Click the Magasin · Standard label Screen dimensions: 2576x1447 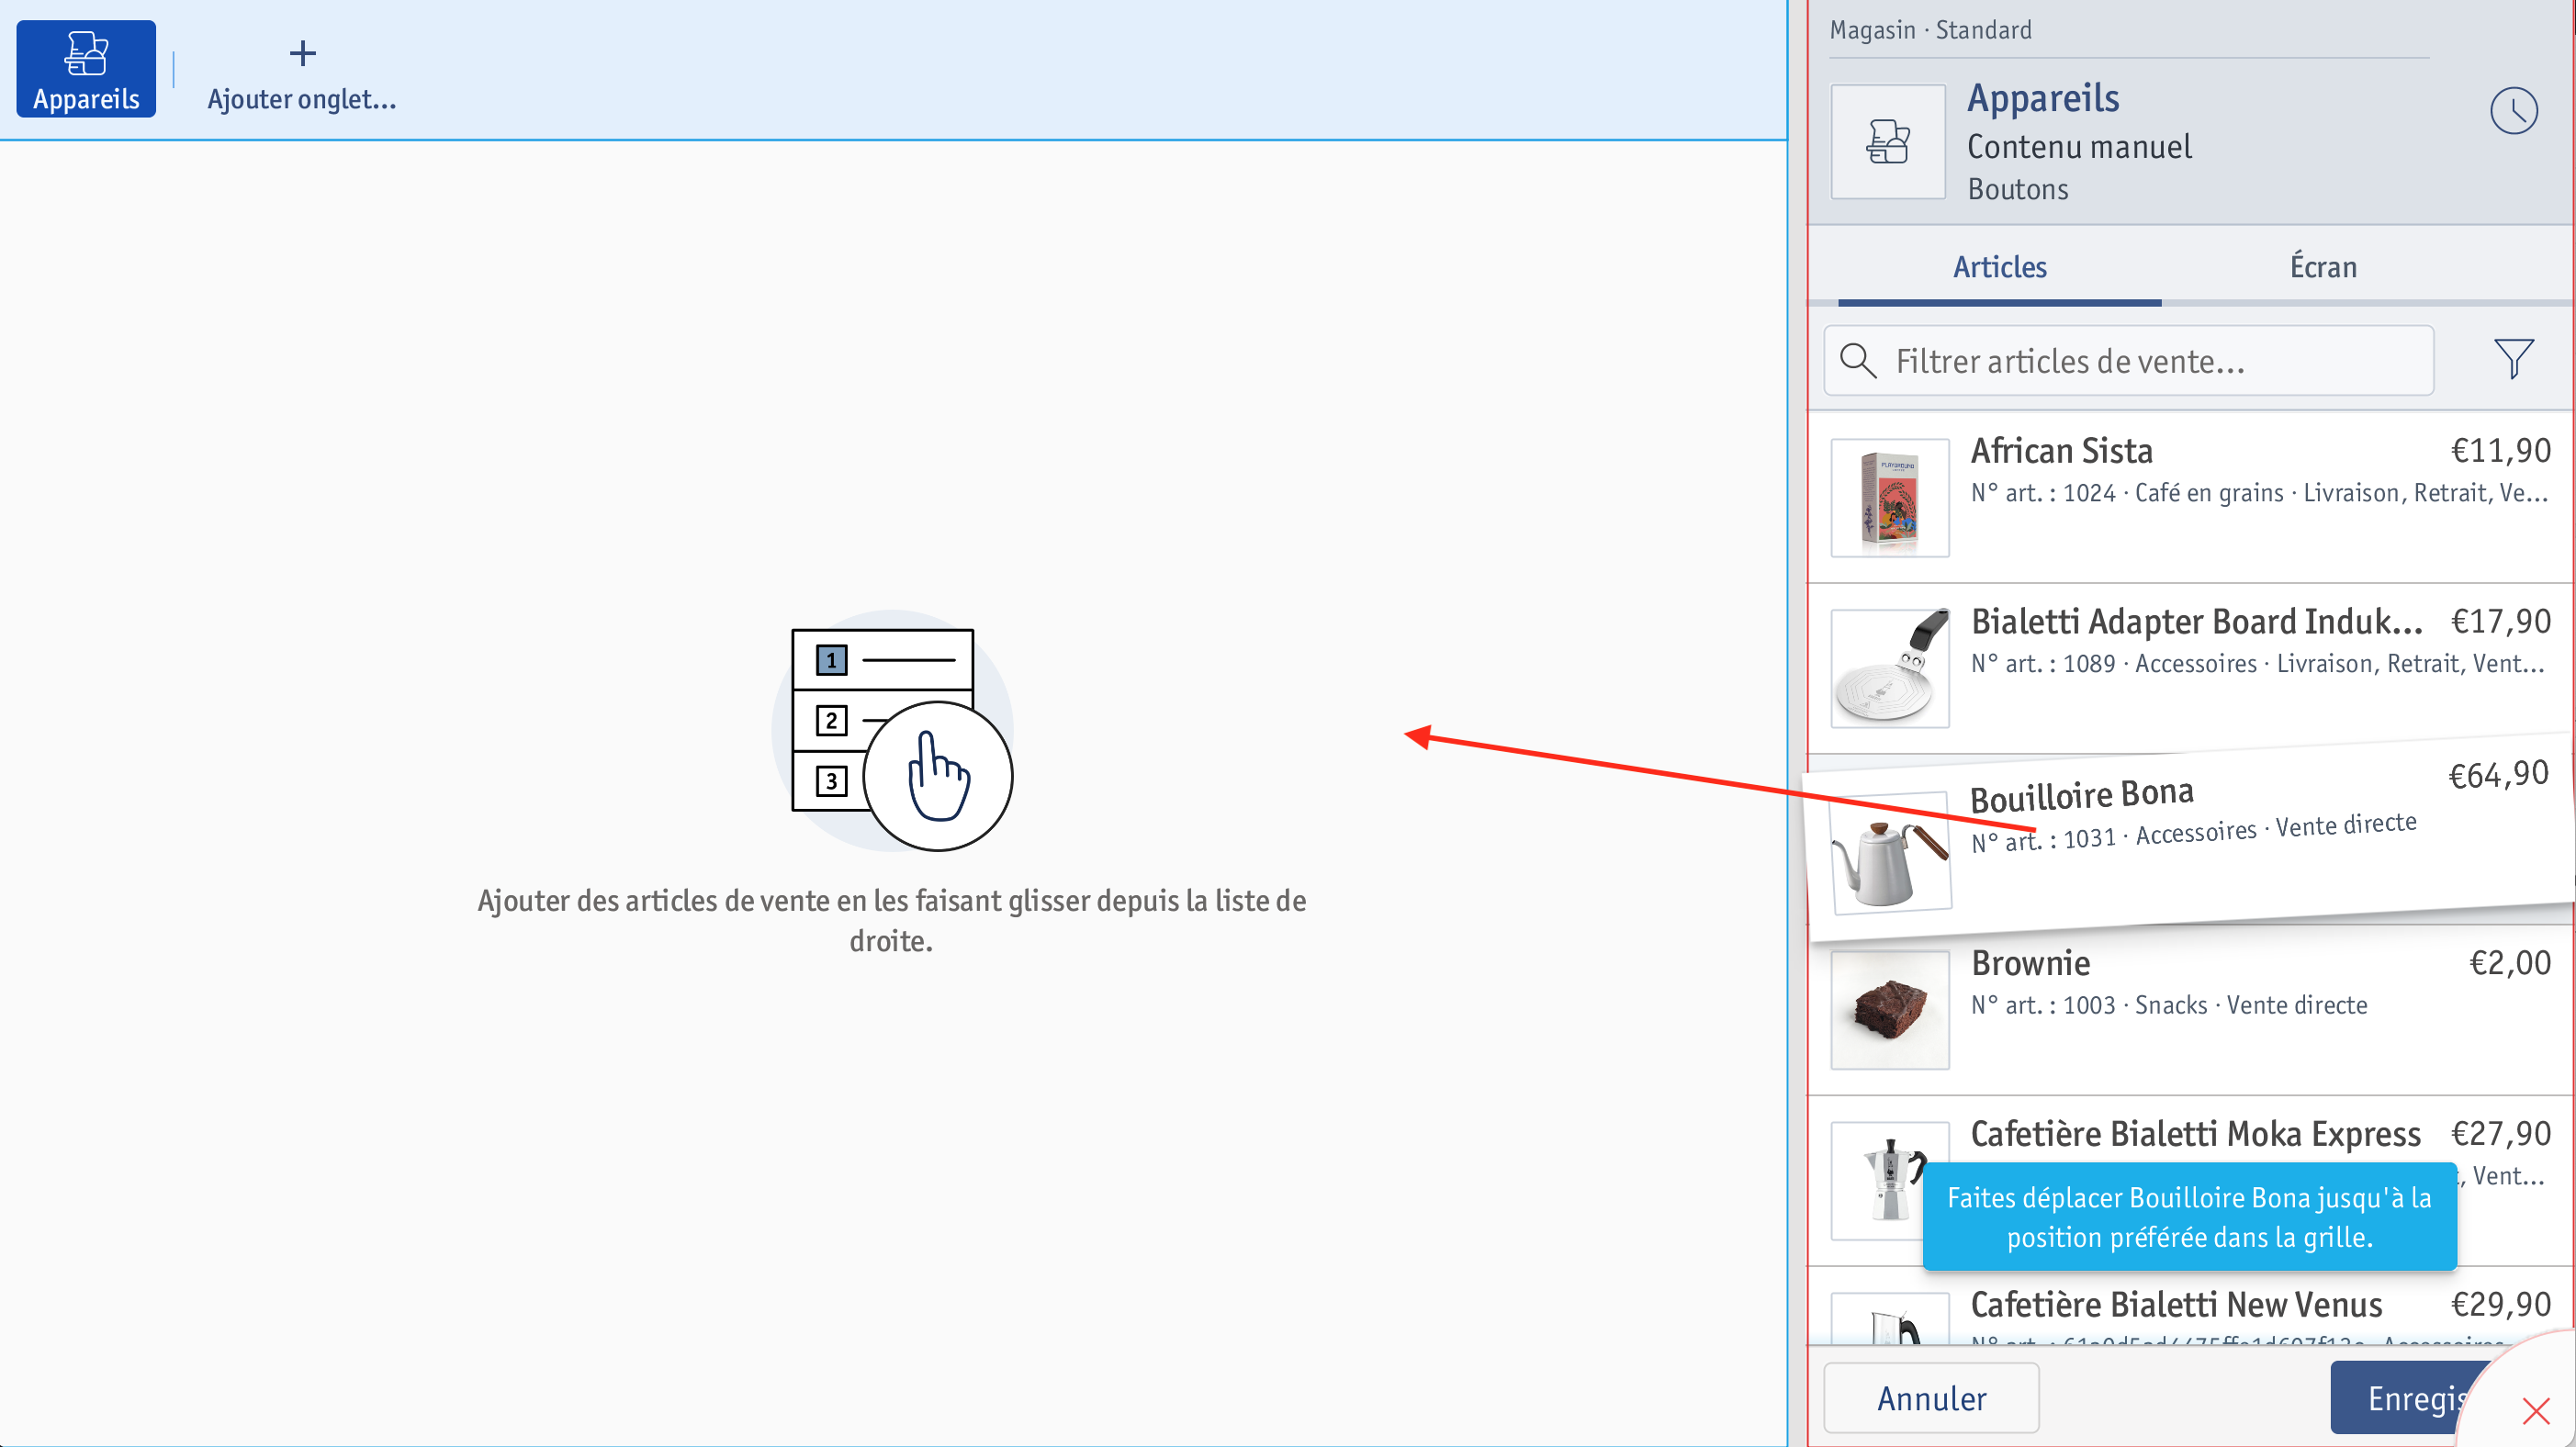(x=1930, y=30)
